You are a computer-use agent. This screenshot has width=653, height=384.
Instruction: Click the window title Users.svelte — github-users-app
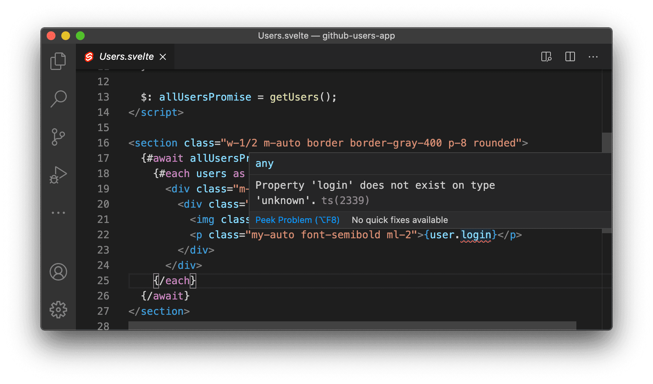pos(326,36)
